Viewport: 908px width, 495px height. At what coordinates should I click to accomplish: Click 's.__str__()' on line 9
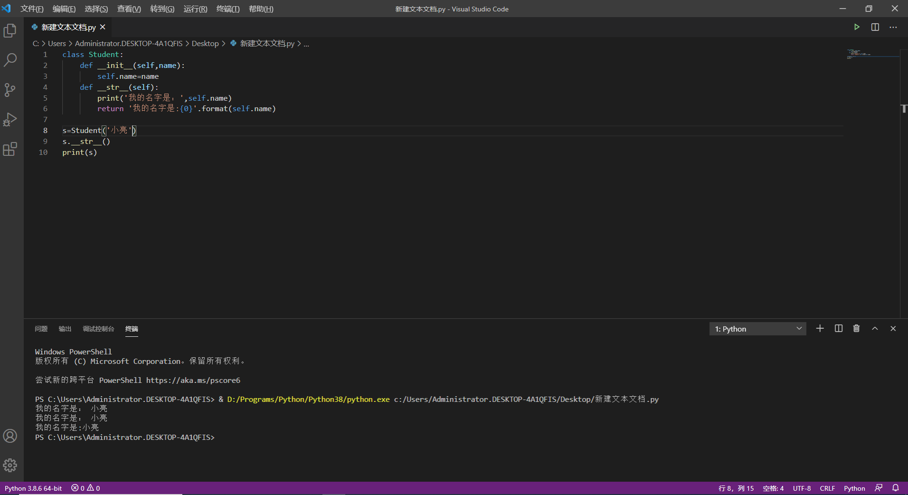coord(86,142)
